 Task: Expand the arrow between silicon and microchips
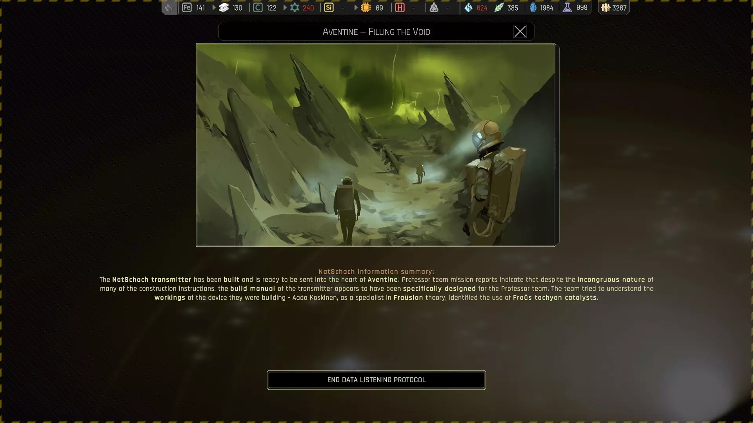pos(356,7)
